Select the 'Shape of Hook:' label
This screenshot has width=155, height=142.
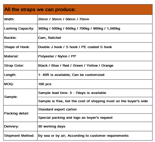[17, 47]
